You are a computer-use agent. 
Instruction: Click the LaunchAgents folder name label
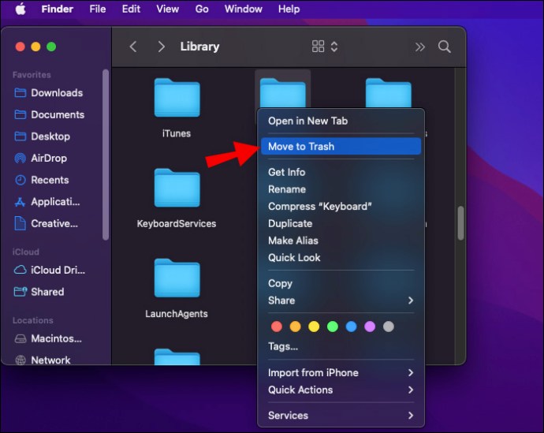click(177, 314)
